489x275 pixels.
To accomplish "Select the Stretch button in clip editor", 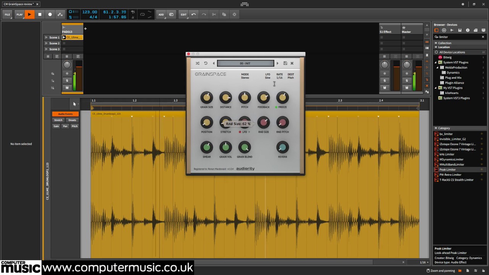I will pyautogui.click(x=58, y=120).
